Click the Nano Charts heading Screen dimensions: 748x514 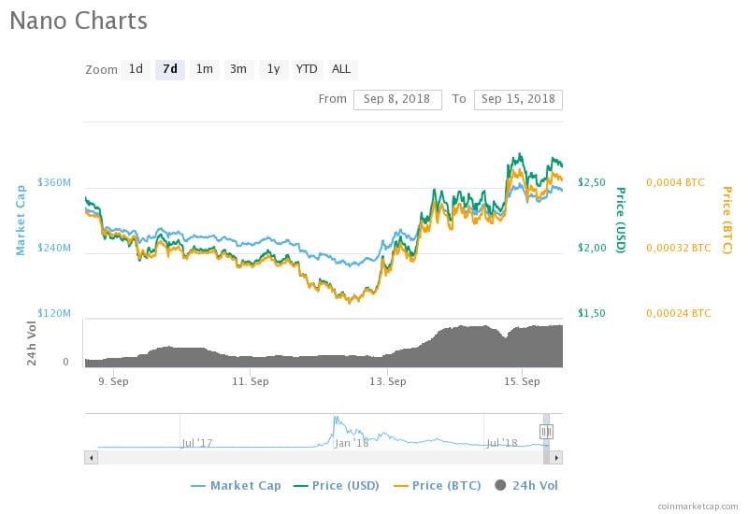coord(79,21)
